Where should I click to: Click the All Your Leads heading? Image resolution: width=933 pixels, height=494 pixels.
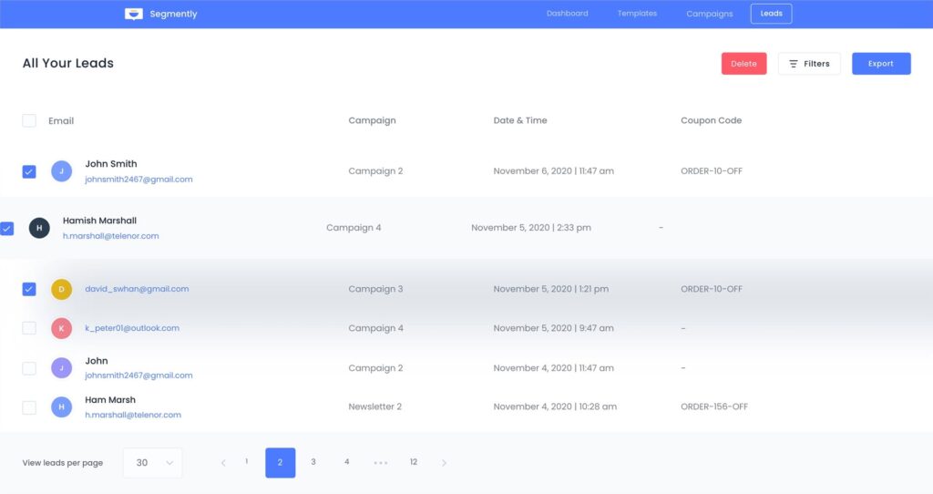(x=67, y=63)
